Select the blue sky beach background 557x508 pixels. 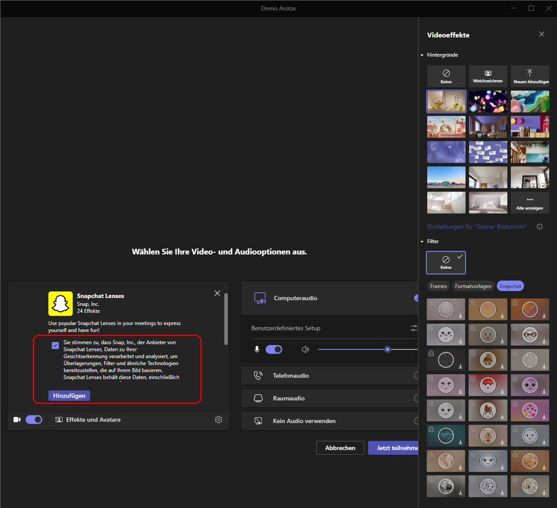446,177
